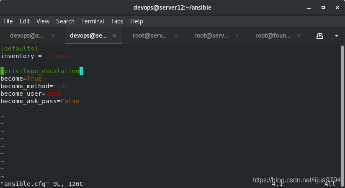Image resolution: width=345 pixels, height=188 pixels.
Task: Open the Terminal menu
Action: (93, 21)
